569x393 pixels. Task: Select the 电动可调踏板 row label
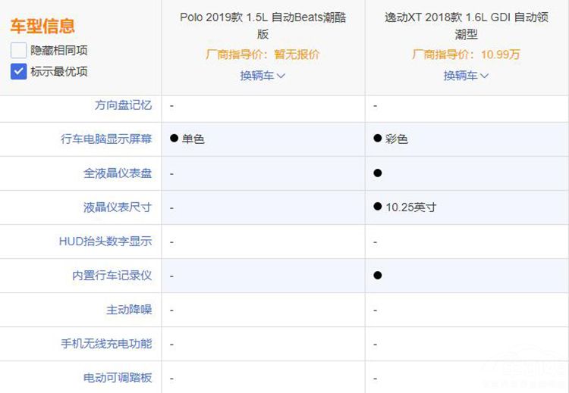(118, 378)
